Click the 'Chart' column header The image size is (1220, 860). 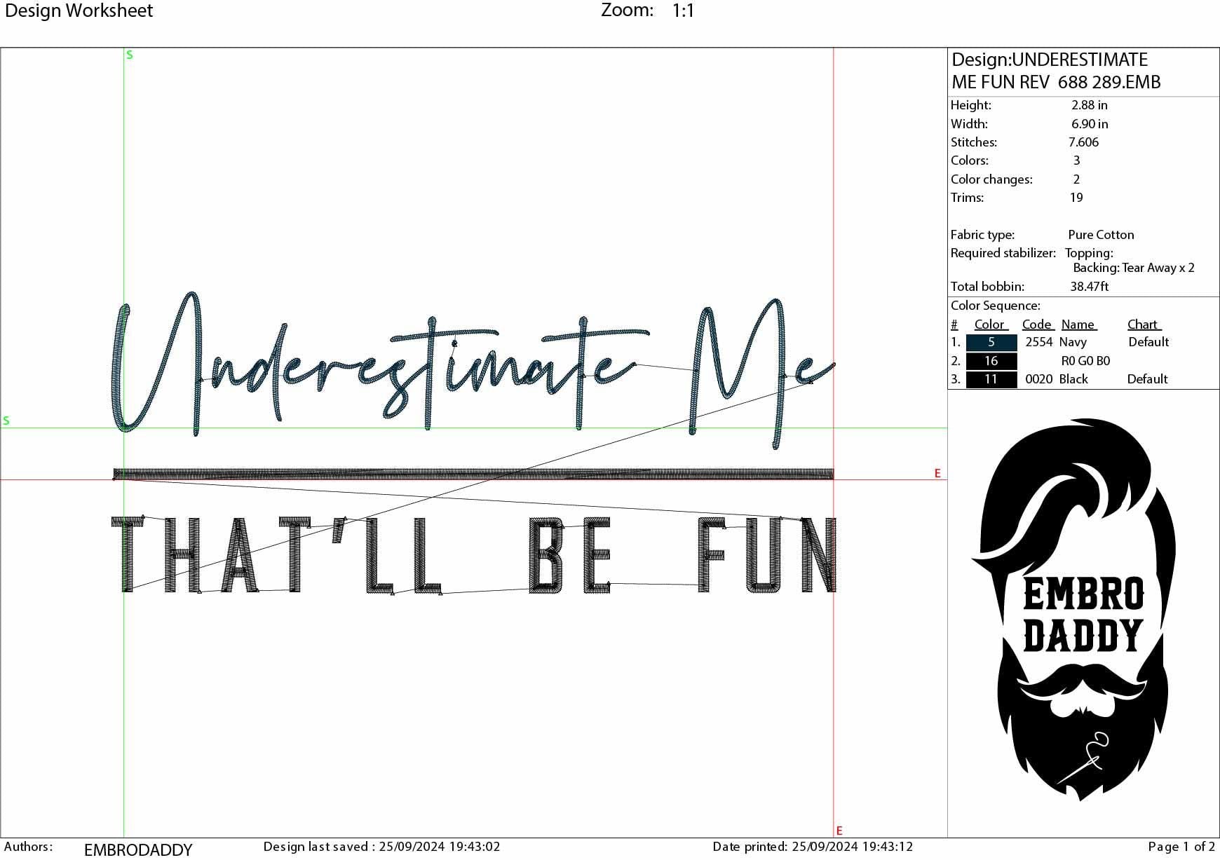pos(1144,325)
